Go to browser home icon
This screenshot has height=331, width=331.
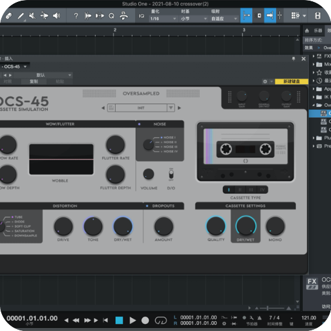pyautogui.click(x=307, y=31)
